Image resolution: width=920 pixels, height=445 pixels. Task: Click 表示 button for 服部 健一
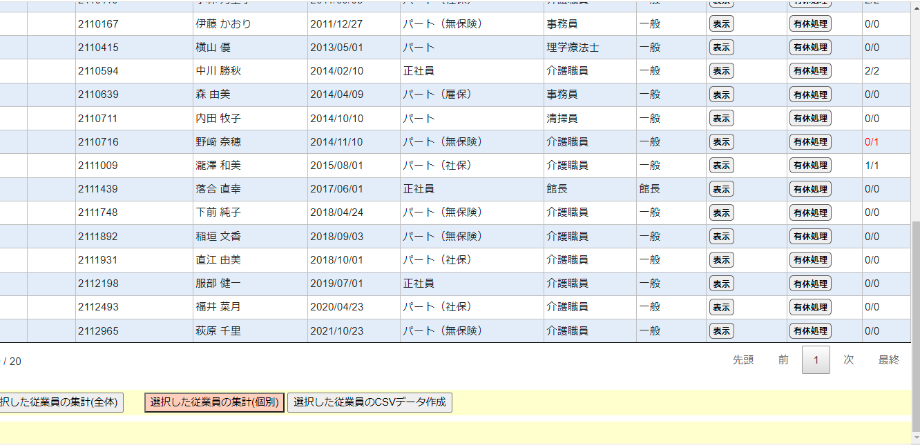pos(721,284)
